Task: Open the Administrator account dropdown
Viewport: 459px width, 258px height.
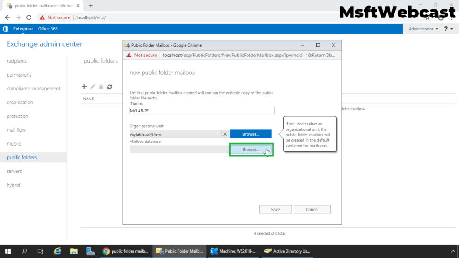Action: (x=423, y=29)
